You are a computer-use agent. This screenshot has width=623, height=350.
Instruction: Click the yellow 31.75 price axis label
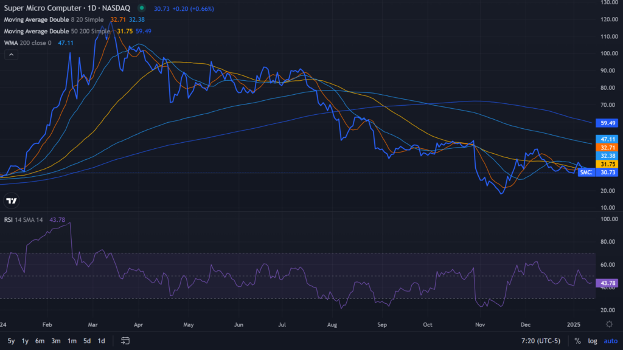pos(605,164)
